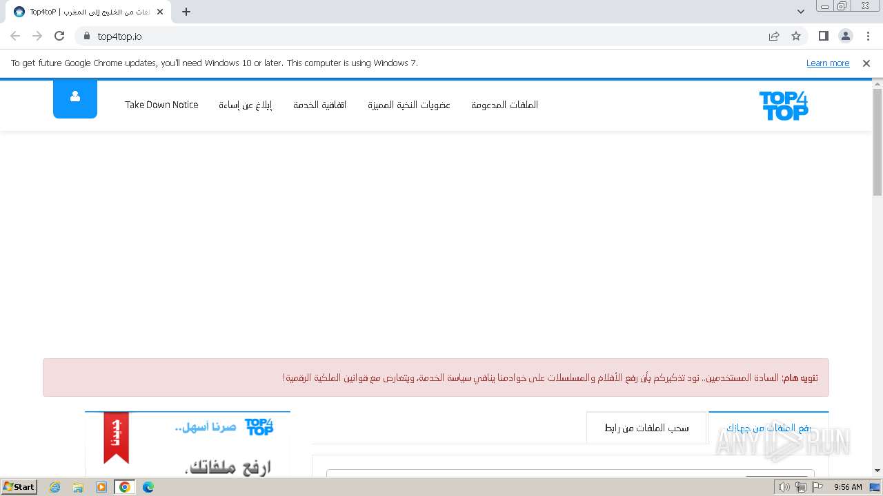Open File Explorer from taskbar

(78, 487)
